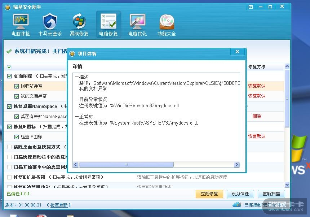
Task: Click the 检查更新 link
Action: point(59,205)
